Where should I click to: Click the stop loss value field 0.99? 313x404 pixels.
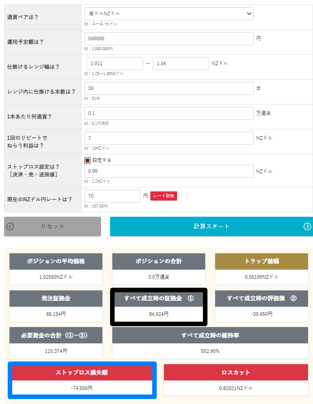point(169,171)
